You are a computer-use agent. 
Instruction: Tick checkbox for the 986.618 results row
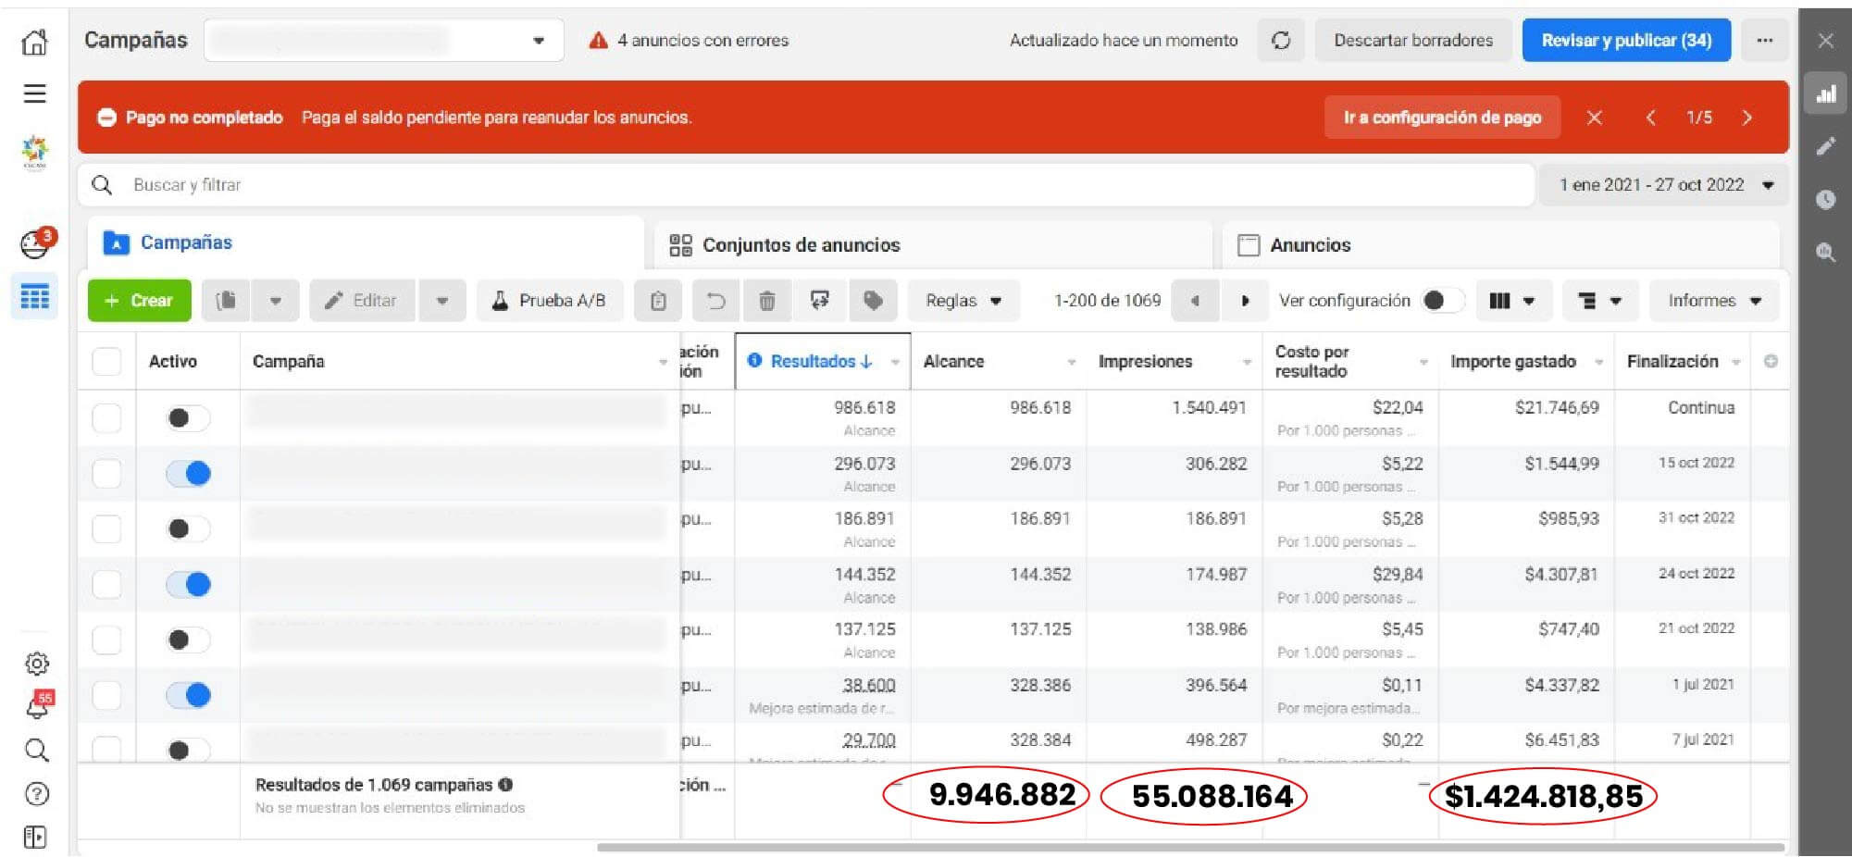point(106,417)
